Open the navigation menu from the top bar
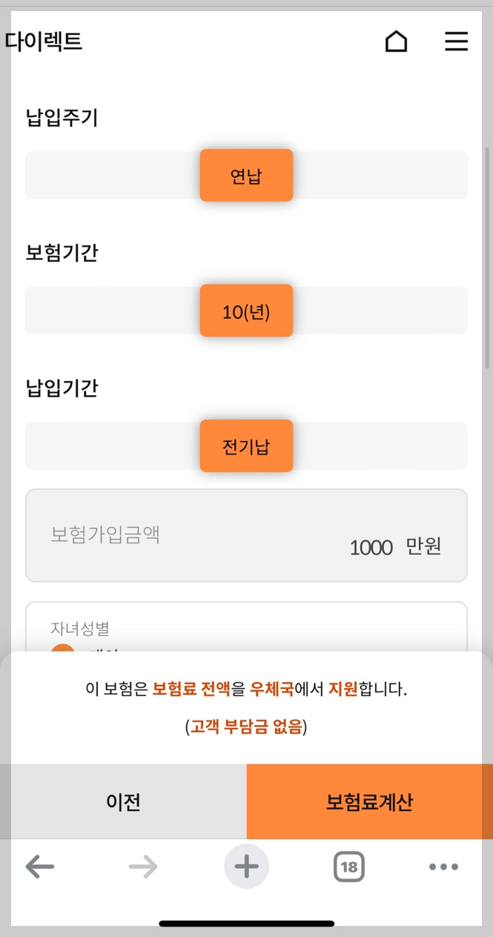Screen dimensions: 493x937 457,42
